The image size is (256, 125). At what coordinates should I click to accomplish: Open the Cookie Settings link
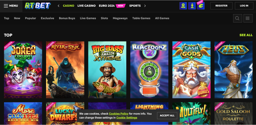pyautogui.click(x=127, y=118)
